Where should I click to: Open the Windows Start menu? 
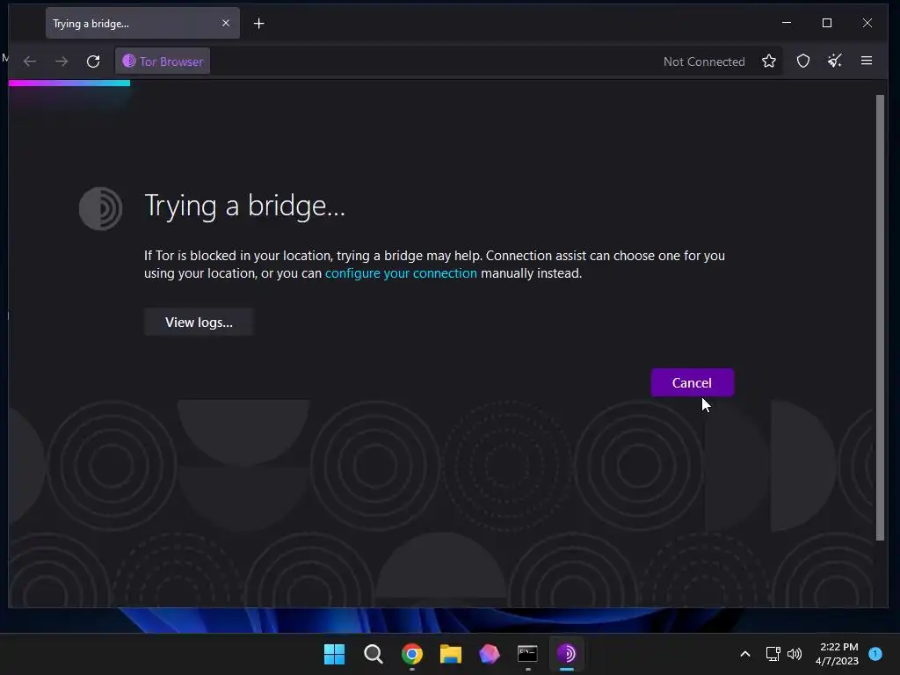pyautogui.click(x=335, y=654)
